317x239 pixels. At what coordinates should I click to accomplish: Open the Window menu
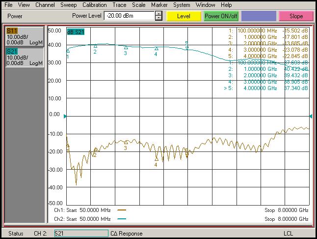[x=205, y=4]
